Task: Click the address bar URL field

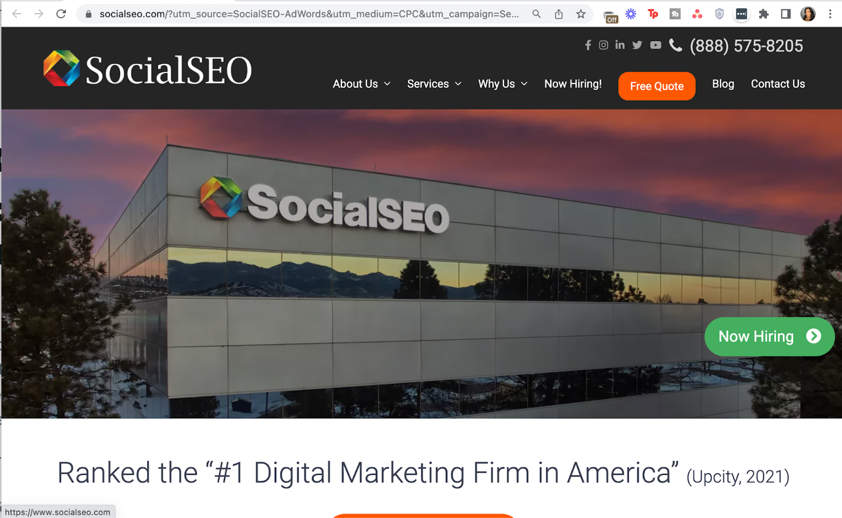Action: pos(309,14)
